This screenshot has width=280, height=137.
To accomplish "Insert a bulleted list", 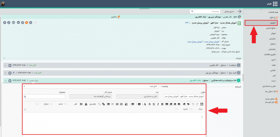I will [117, 104].
